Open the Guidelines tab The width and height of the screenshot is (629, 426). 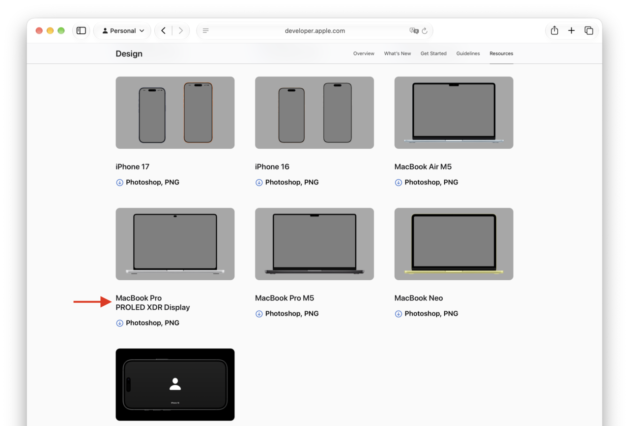468,53
